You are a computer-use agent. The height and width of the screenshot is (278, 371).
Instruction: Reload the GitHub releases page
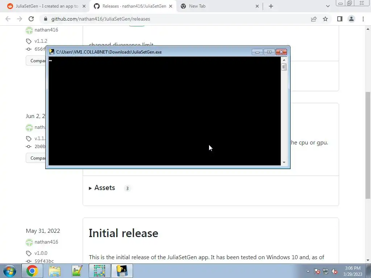pyautogui.click(x=31, y=19)
